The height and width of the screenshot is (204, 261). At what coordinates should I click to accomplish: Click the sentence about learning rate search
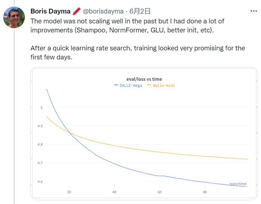[137, 48]
